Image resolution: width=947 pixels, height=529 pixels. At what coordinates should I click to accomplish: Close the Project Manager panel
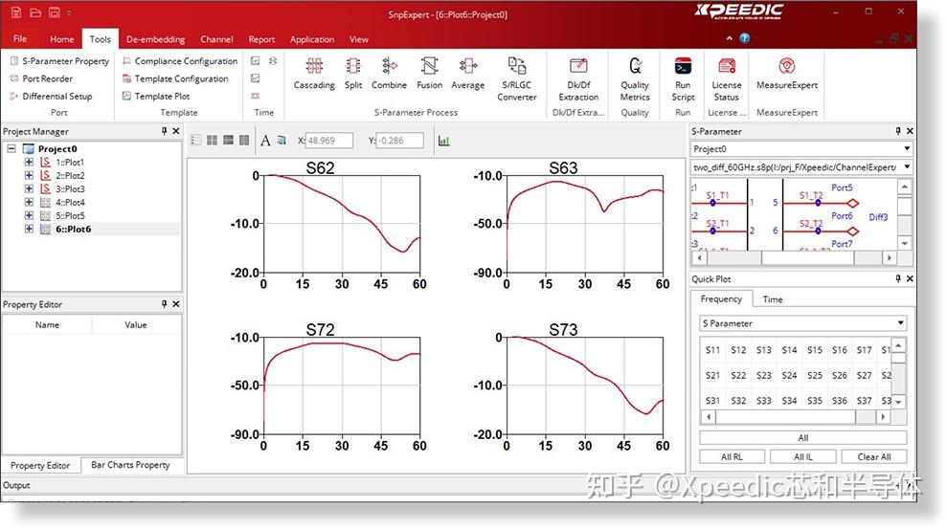(x=176, y=131)
